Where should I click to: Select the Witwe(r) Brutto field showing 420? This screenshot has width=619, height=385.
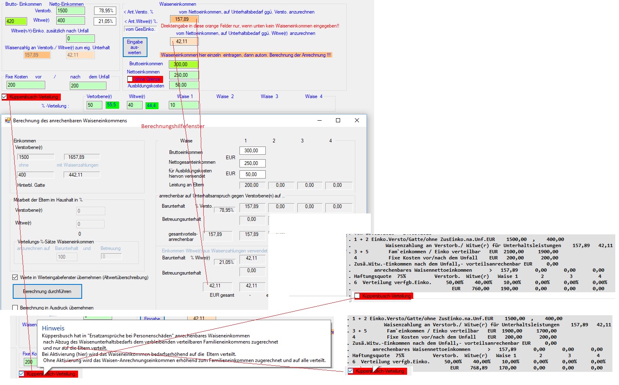coord(16,21)
